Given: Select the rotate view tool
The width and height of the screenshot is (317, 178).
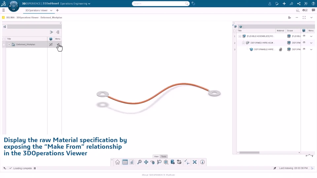Looking at the screenshot, I should 153,162.
